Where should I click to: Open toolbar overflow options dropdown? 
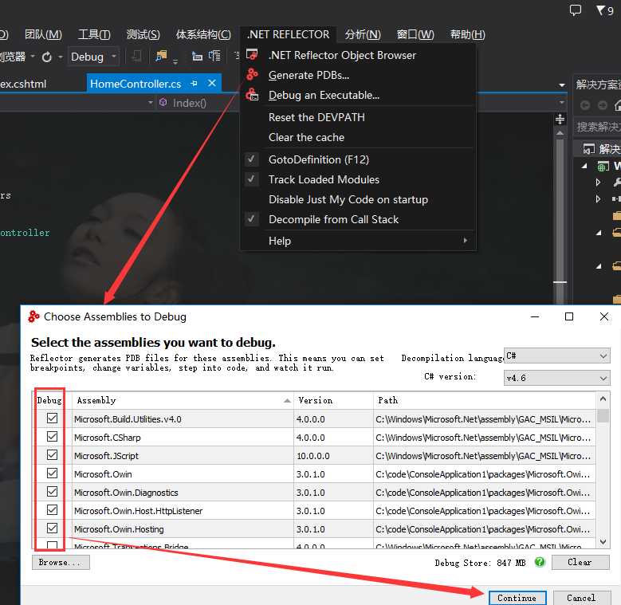click(x=175, y=61)
